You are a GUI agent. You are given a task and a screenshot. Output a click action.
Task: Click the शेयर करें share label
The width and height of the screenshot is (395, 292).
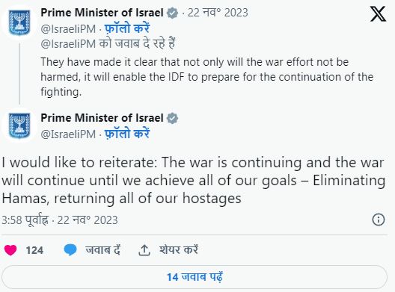point(178,250)
